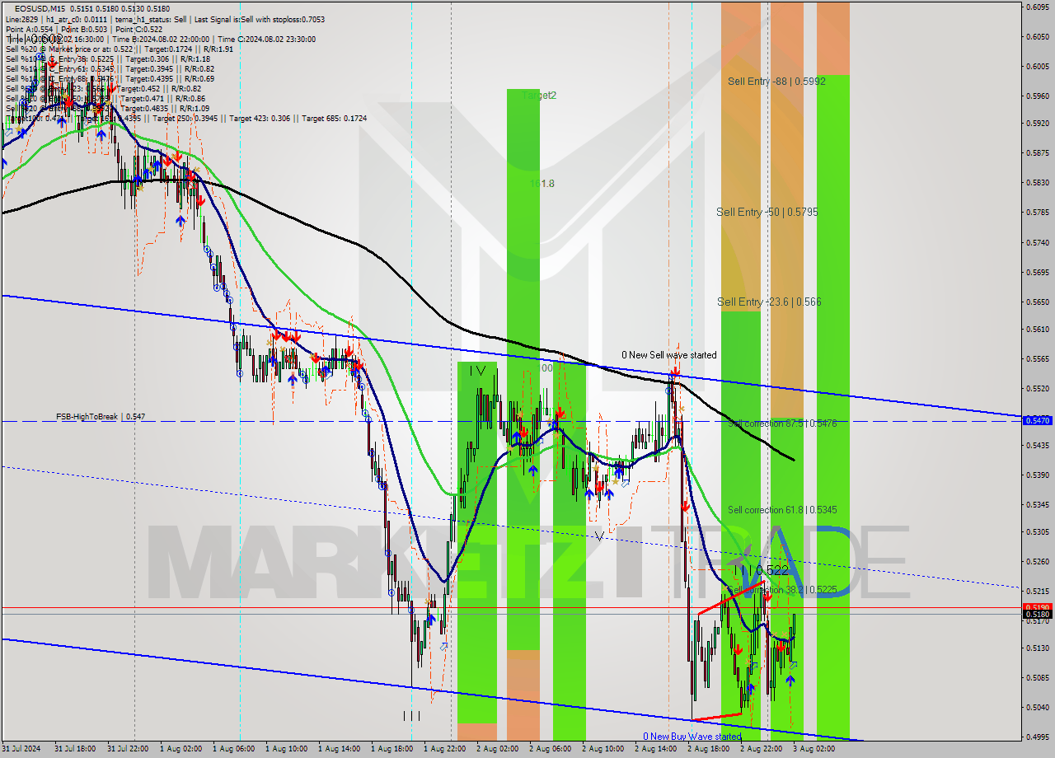This screenshot has height=758, width=1055.
Task: Select the 'FSB-HighToBreak | 0.547' label
Action: tap(101, 417)
